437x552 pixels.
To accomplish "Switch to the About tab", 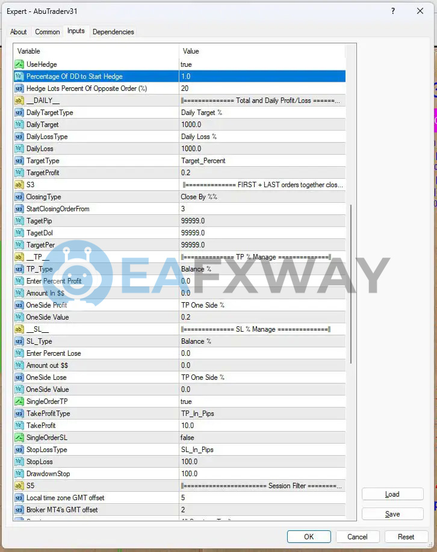I will click(18, 32).
